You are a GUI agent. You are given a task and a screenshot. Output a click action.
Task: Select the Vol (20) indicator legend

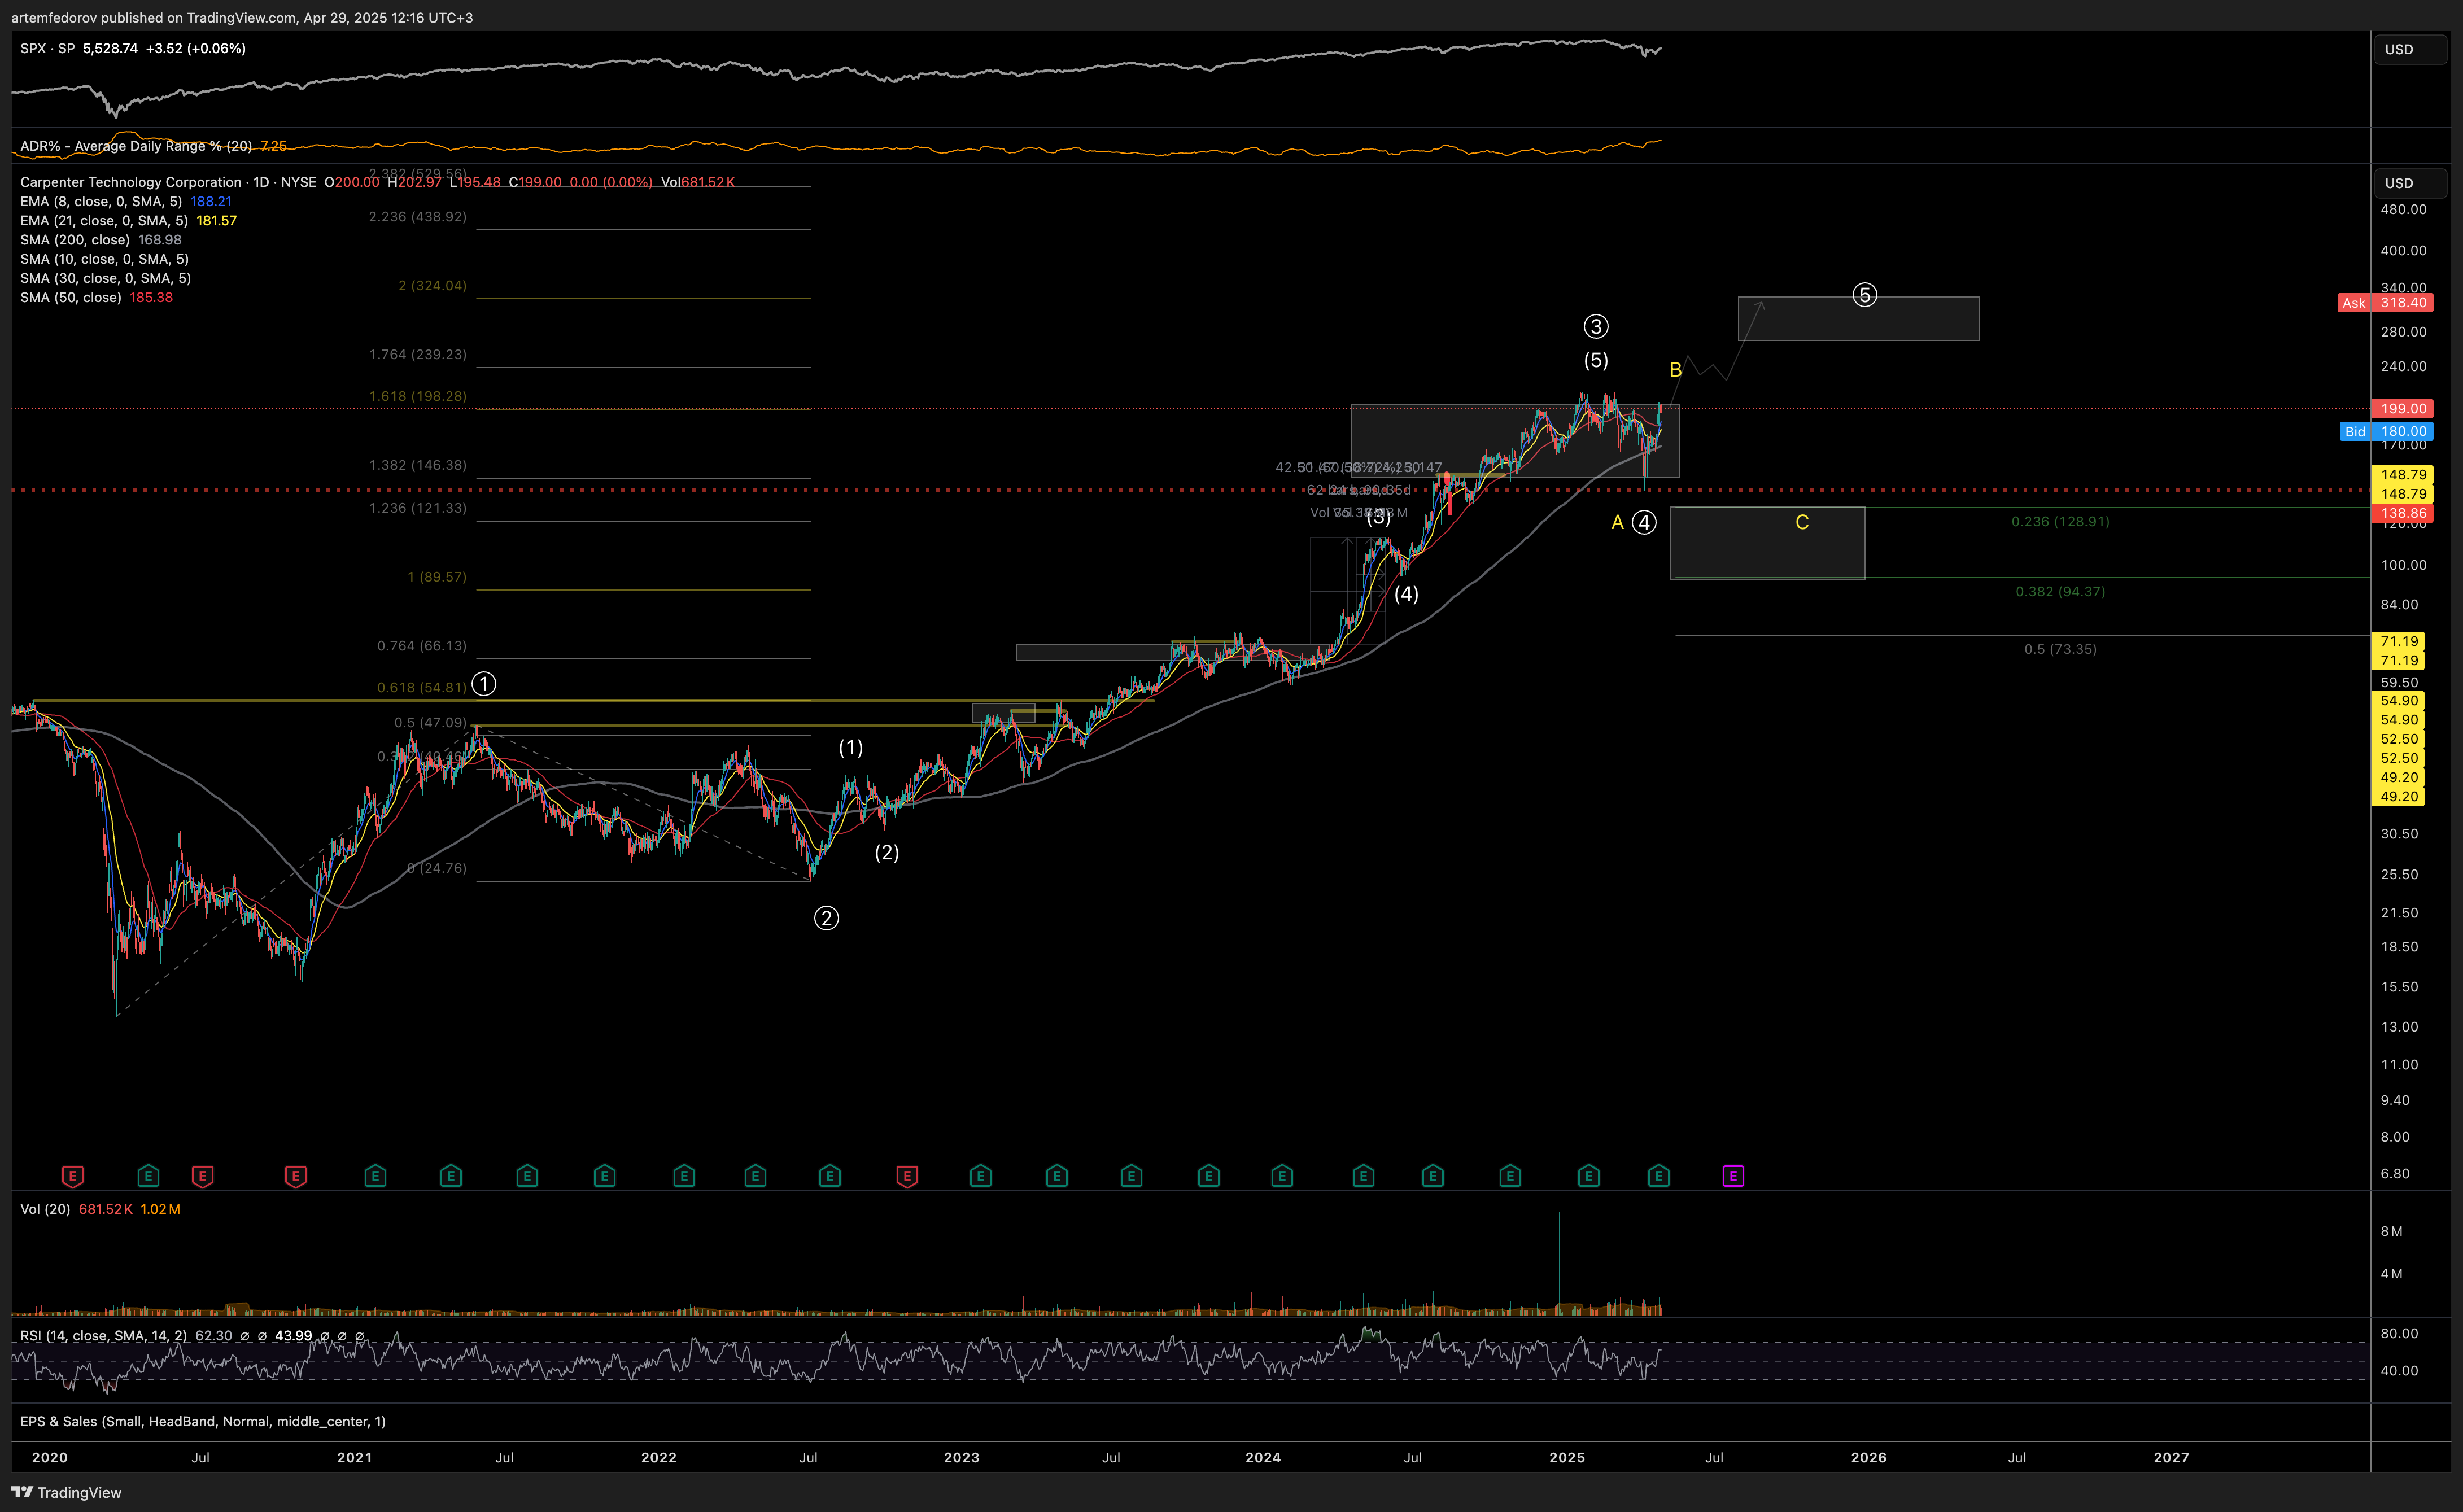click(45, 1209)
